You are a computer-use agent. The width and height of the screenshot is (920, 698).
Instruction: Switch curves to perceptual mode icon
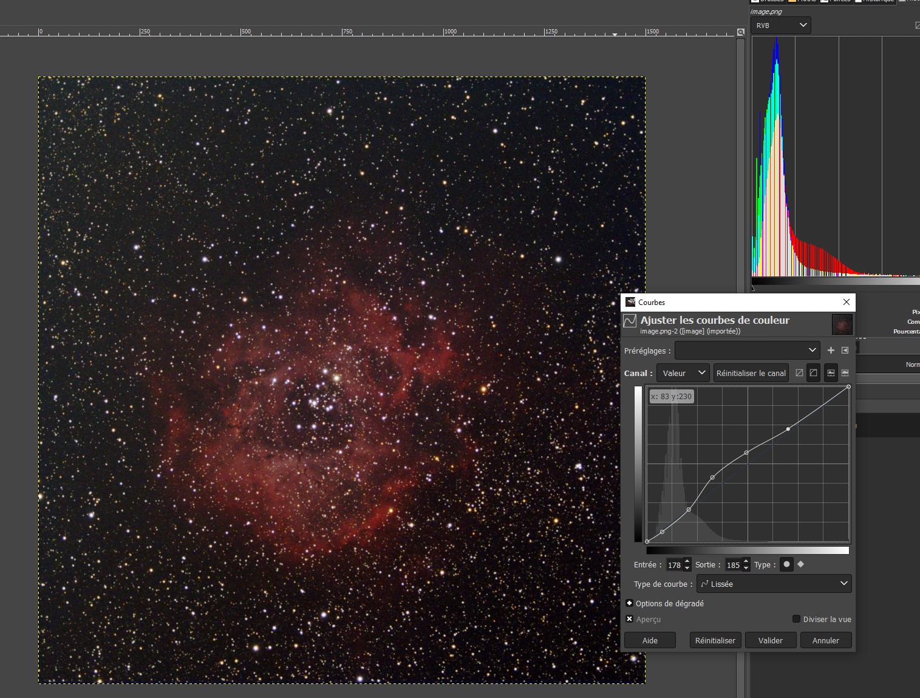coord(813,373)
